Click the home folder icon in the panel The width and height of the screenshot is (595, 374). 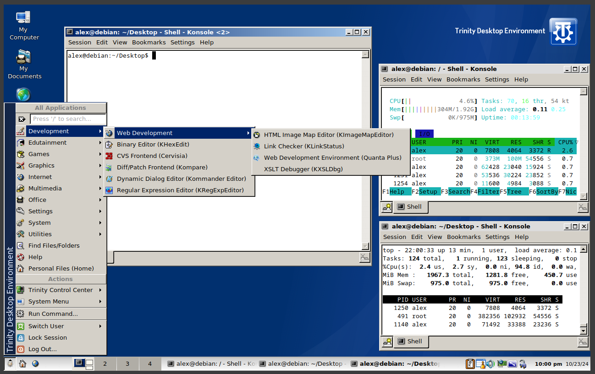[x=22, y=364]
